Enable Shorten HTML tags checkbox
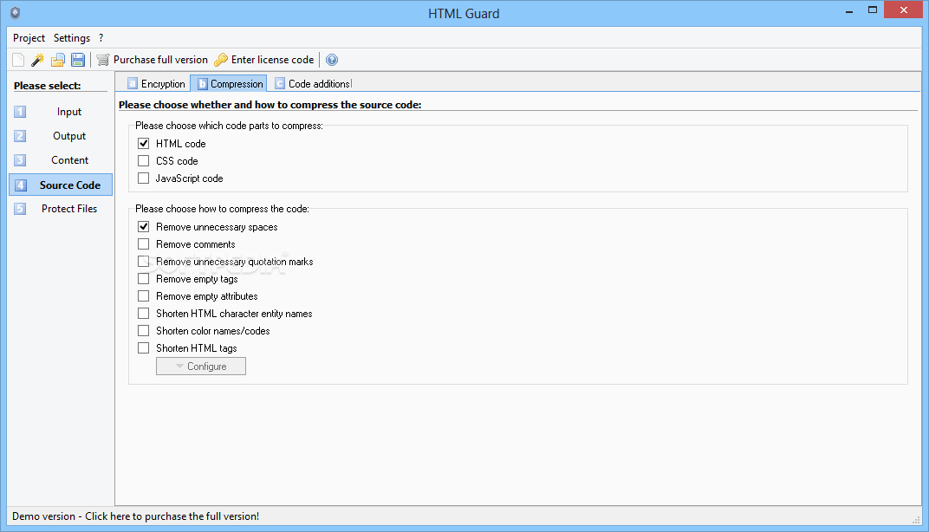The height and width of the screenshot is (532, 929). coord(143,347)
